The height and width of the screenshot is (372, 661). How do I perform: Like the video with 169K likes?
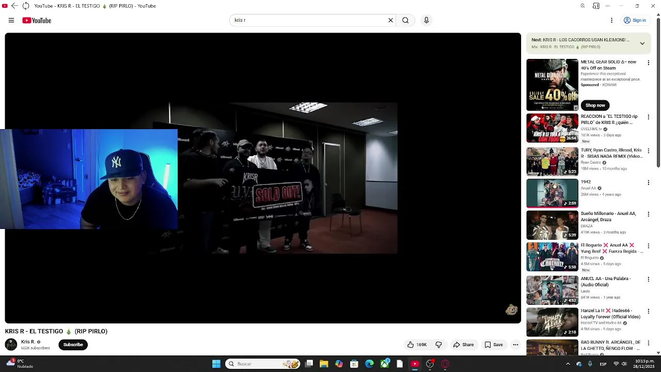click(x=417, y=345)
